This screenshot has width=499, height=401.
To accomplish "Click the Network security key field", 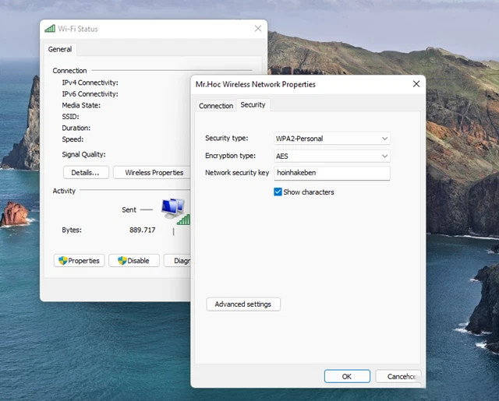I will click(x=332, y=173).
